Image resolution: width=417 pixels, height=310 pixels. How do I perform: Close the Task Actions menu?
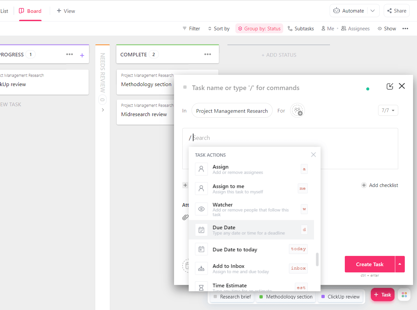313,155
